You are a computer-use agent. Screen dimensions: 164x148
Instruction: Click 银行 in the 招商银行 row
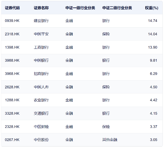coord(106,74)
